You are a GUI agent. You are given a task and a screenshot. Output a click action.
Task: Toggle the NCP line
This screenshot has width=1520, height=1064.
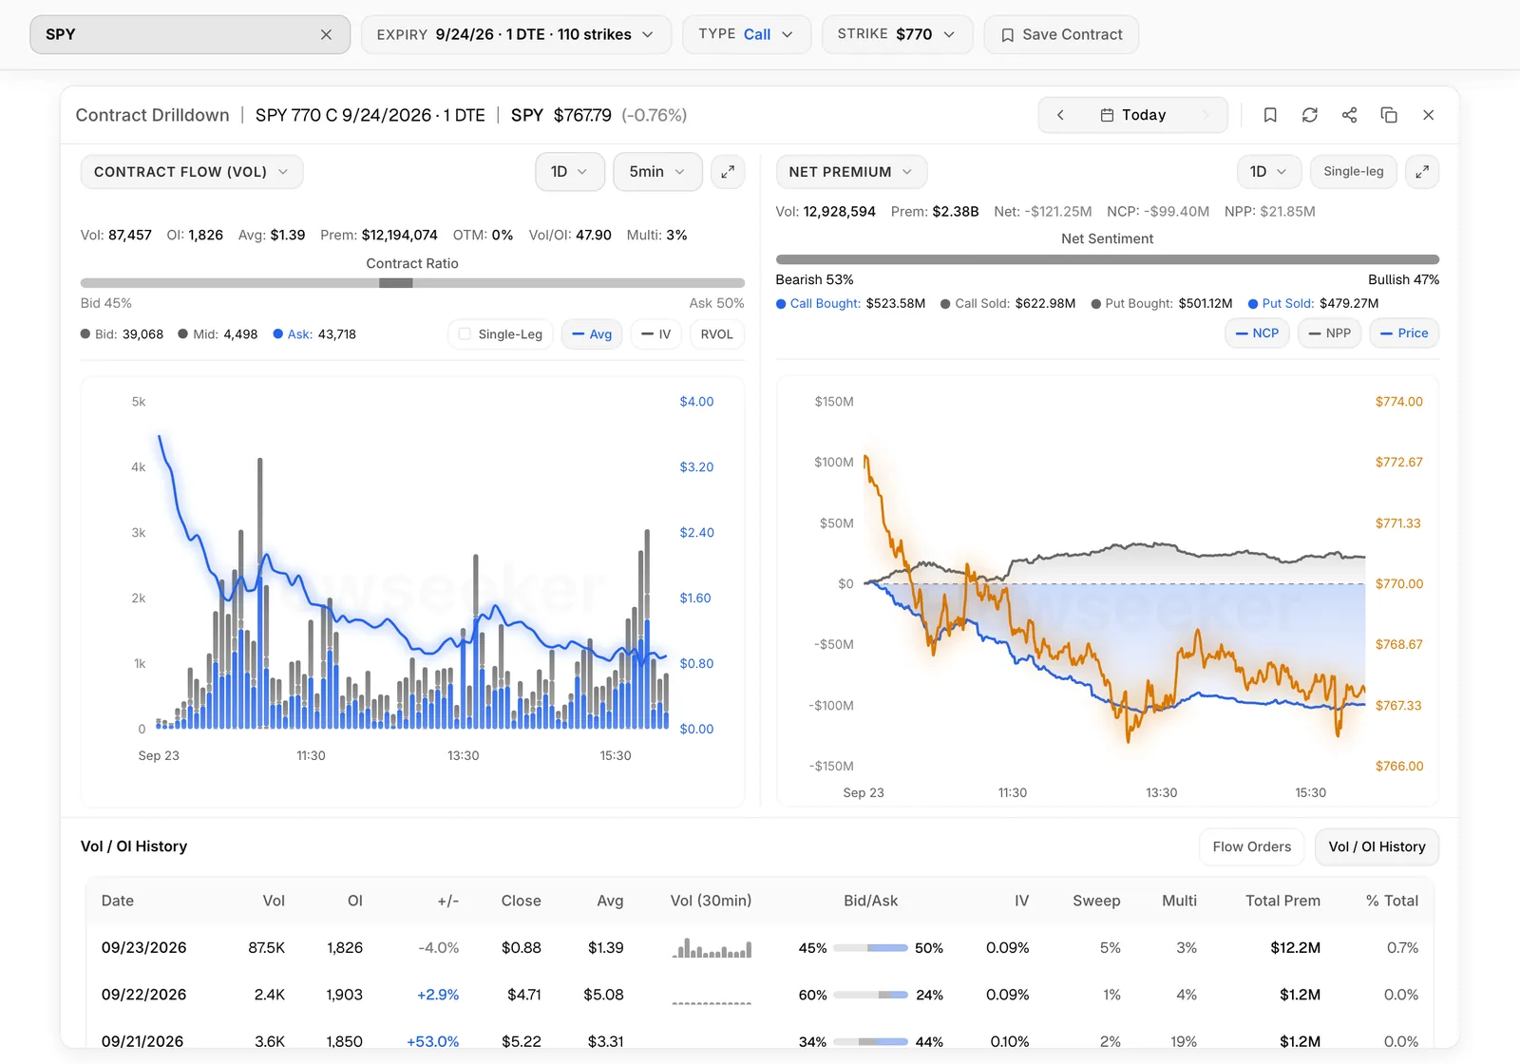(1257, 333)
